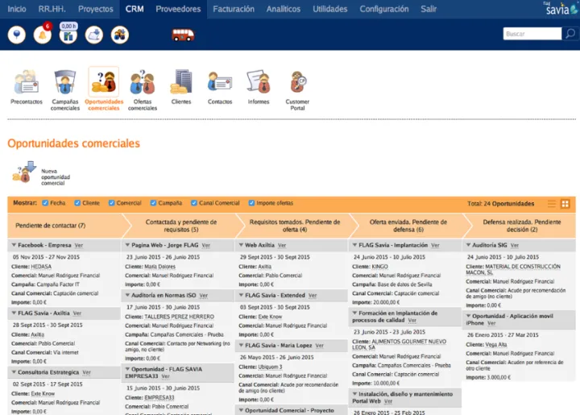Open Campañas comerciales section

point(65,83)
